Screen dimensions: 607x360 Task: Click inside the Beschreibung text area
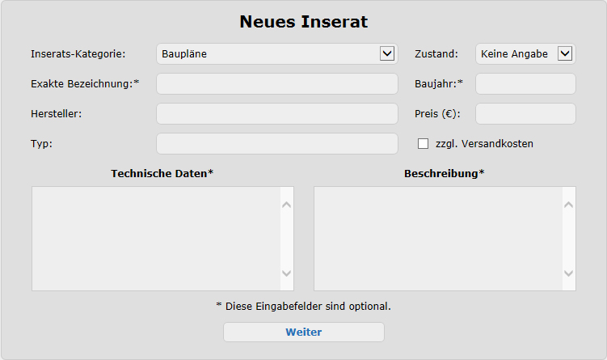tap(438, 239)
